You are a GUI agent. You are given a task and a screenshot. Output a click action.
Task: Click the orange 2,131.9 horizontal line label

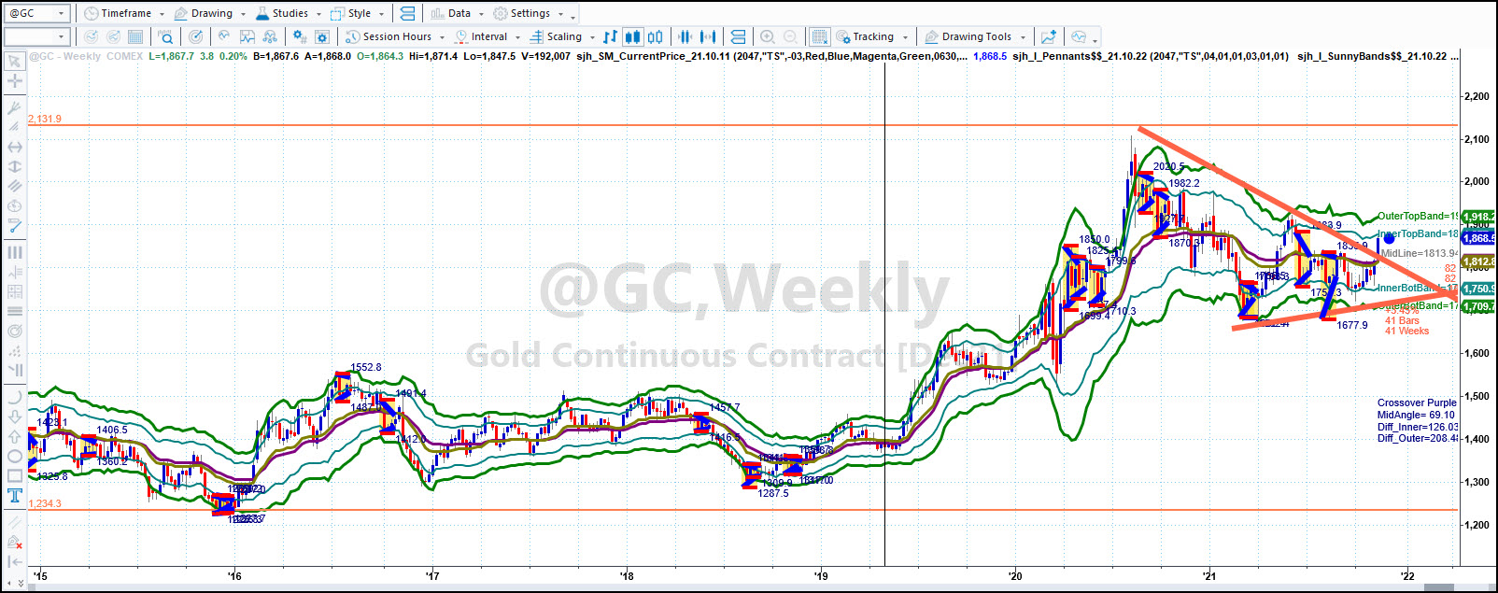click(45, 119)
